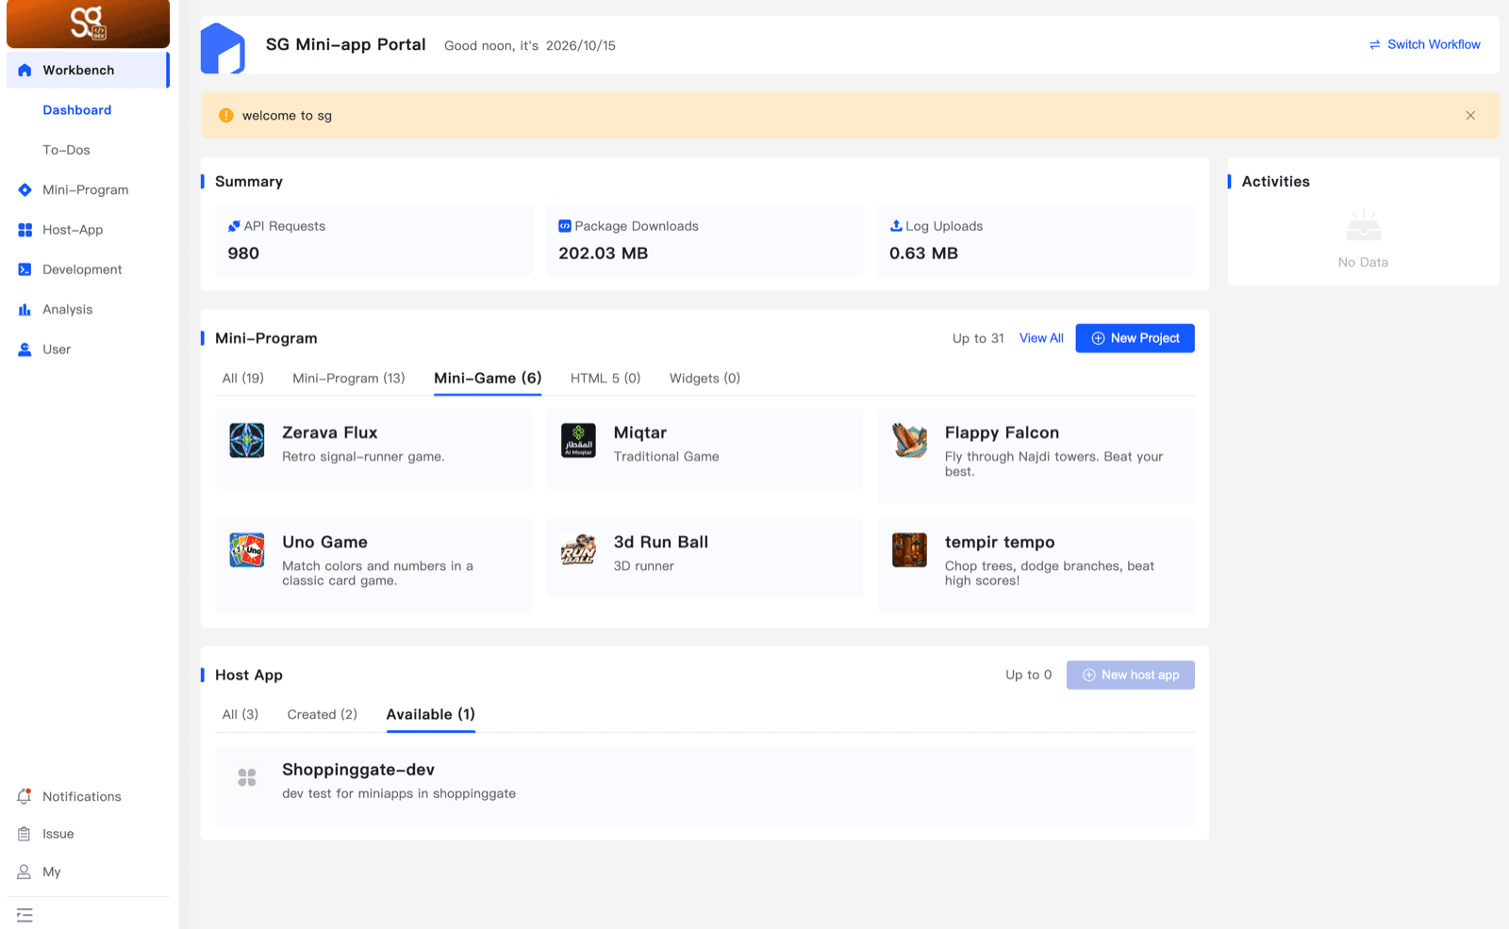Open the Flappy Falcon game icon

[x=910, y=440]
